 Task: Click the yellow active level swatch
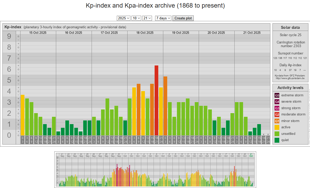coord(277,127)
